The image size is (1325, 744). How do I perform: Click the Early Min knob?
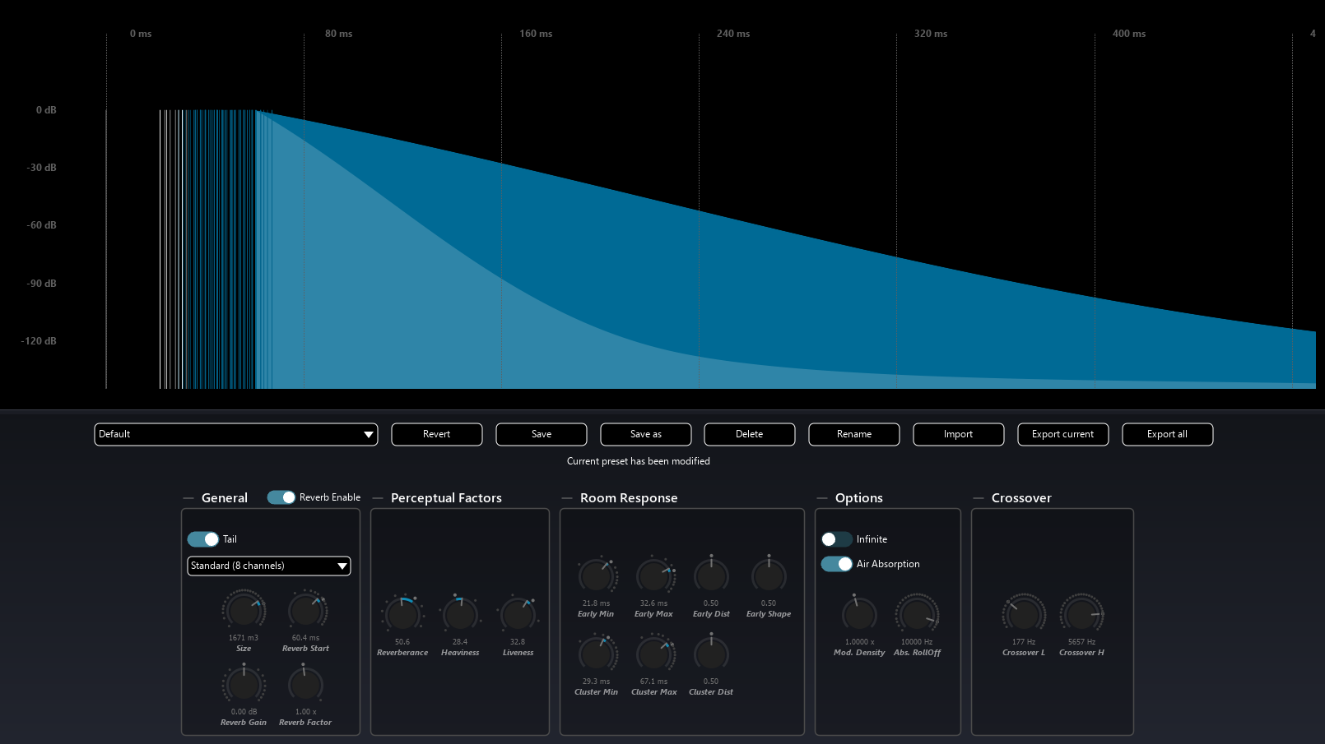pos(596,575)
